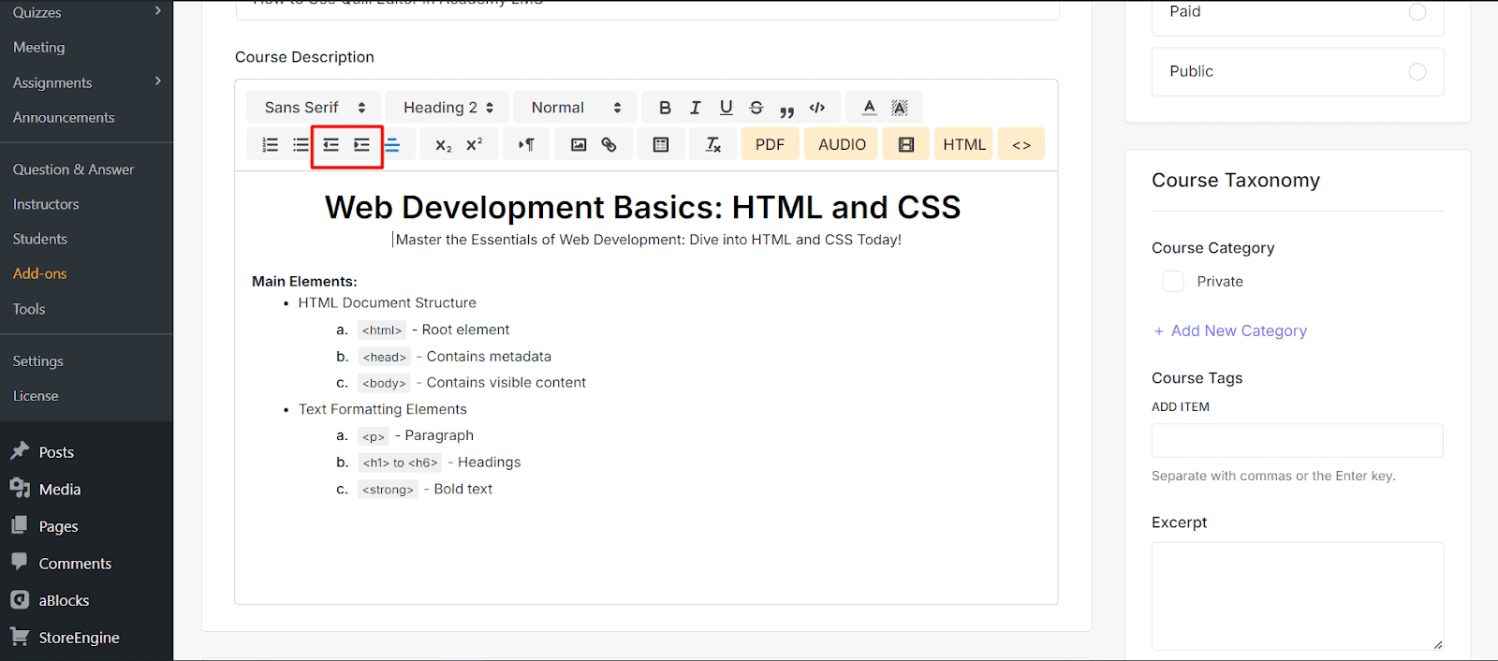The height and width of the screenshot is (661, 1498).
Task: Click the PDF embed button
Action: [770, 145]
